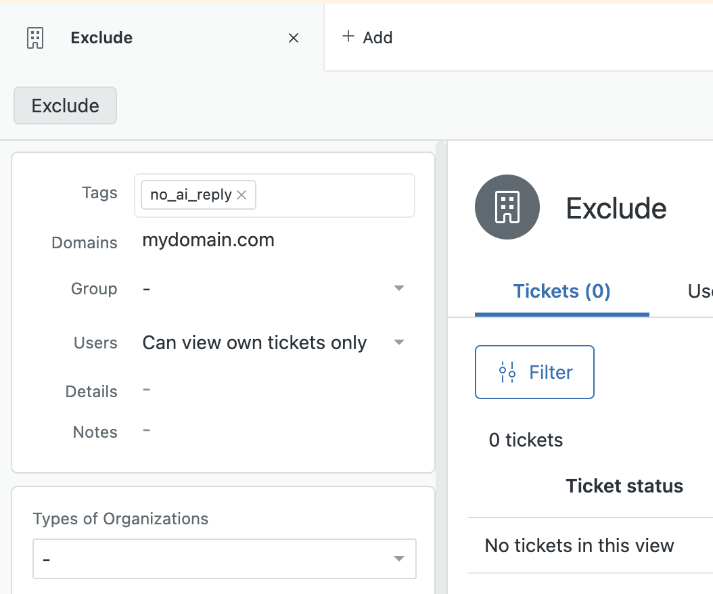Close the Exclude tab
The image size is (713, 594).
pos(293,38)
